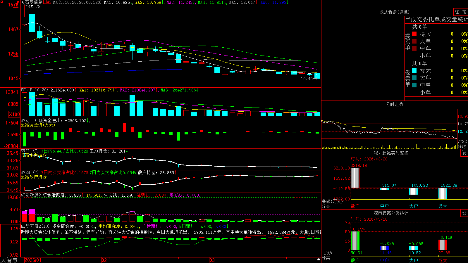Switch 龙虎看盘 to 柱 bar mode

pyautogui.click(x=457, y=12)
